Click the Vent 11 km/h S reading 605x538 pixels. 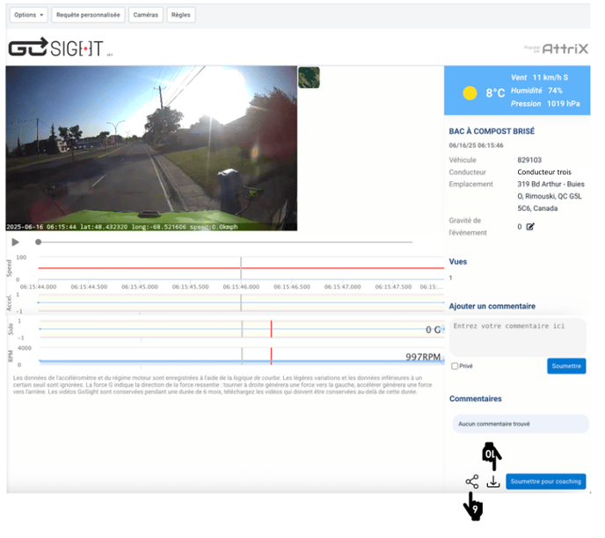(x=539, y=77)
